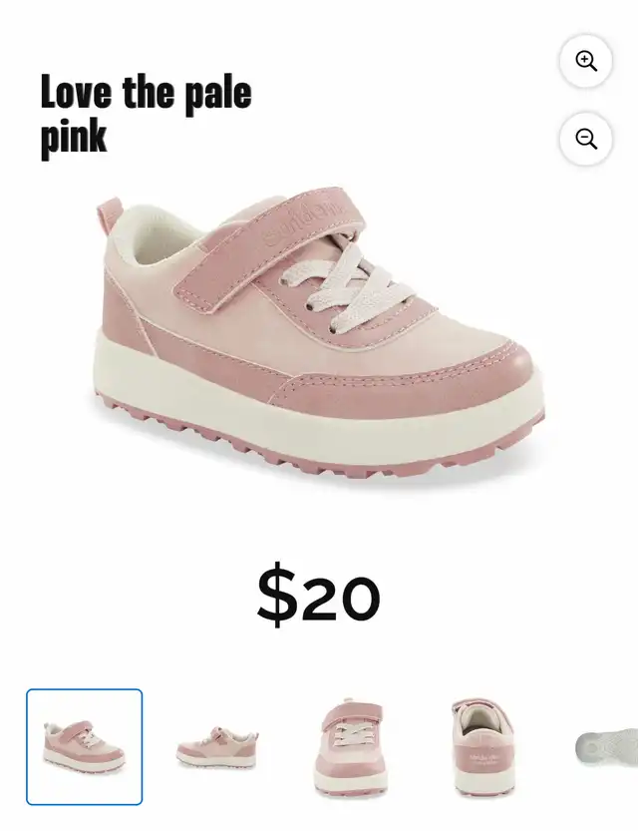Click the dollar sign in the price
638x831 pixels.
[x=276, y=596]
